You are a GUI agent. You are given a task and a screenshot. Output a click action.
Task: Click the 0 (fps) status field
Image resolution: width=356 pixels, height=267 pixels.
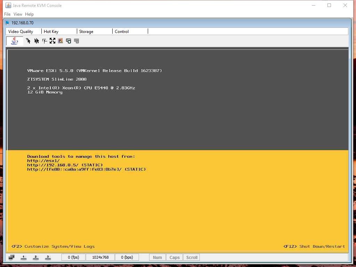[73, 257]
